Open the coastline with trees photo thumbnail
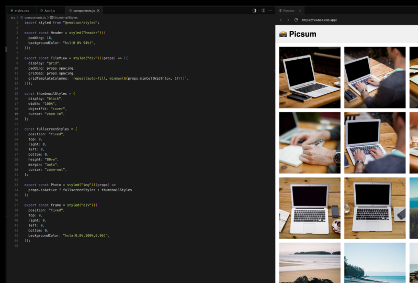The height and width of the screenshot is (283, 418). point(375,263)
